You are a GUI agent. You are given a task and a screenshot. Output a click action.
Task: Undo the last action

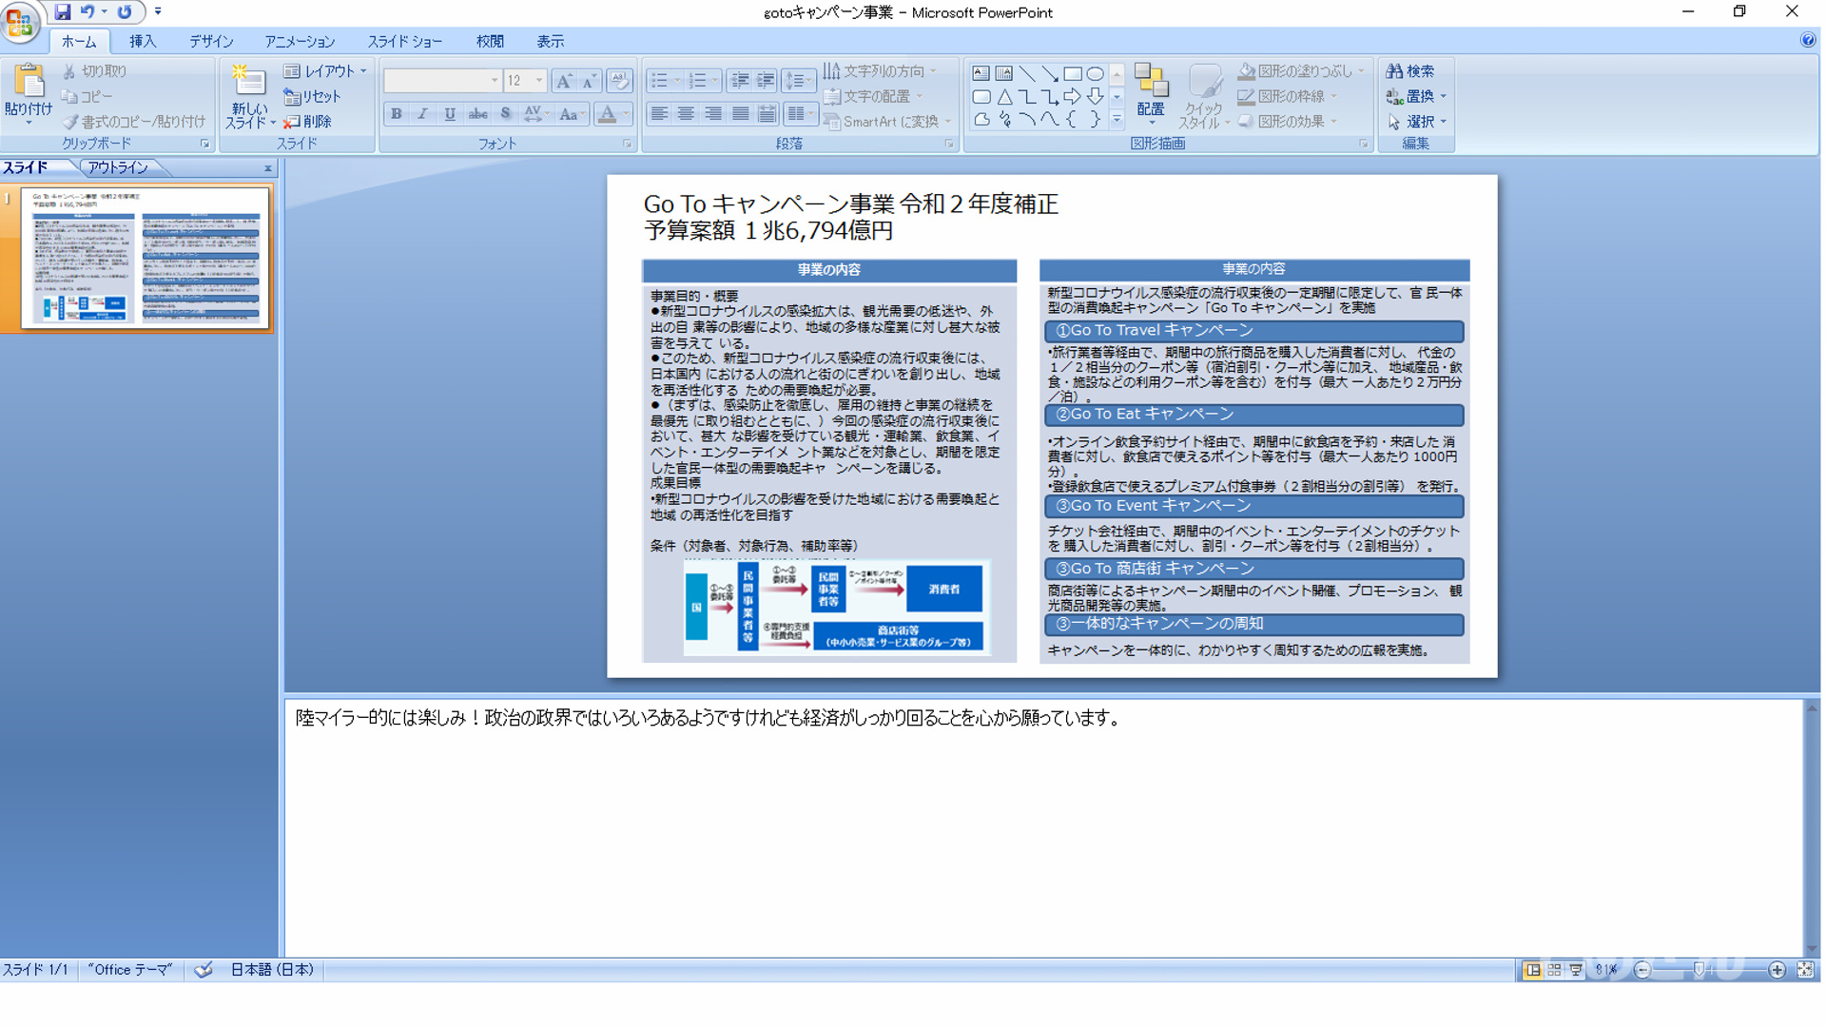(x=87, y=12)
